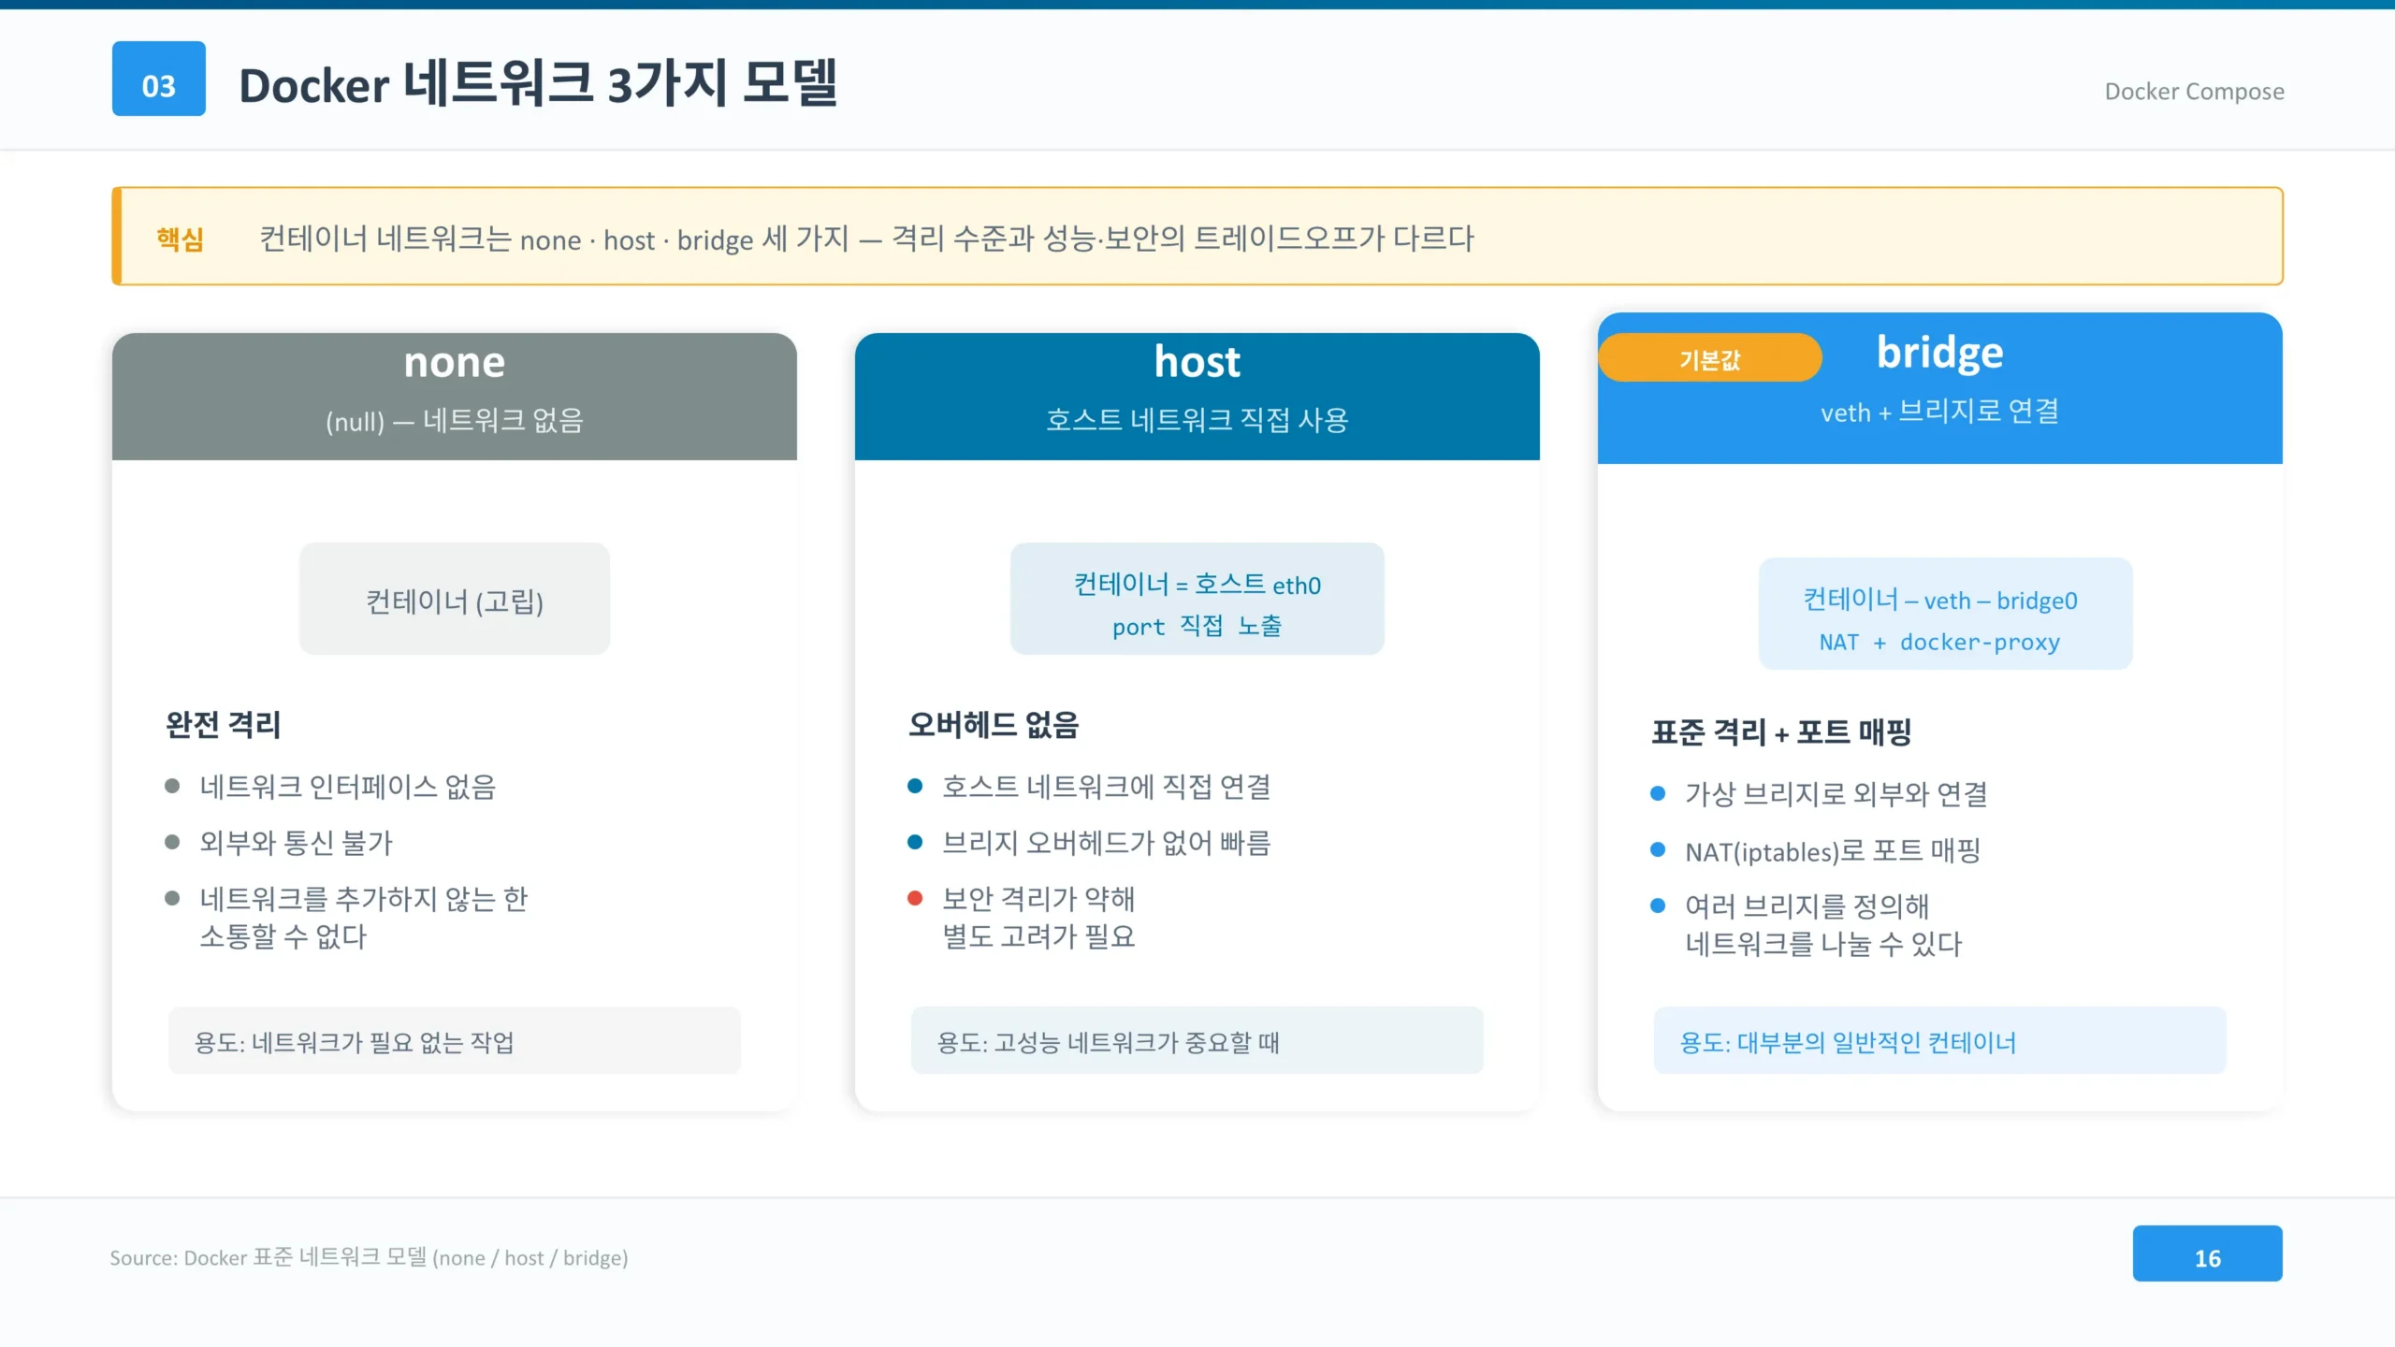Click bullet '네트워크 인터페이스 없음'
This screenshot has height=1347, width=2395.
pos(347,787)
